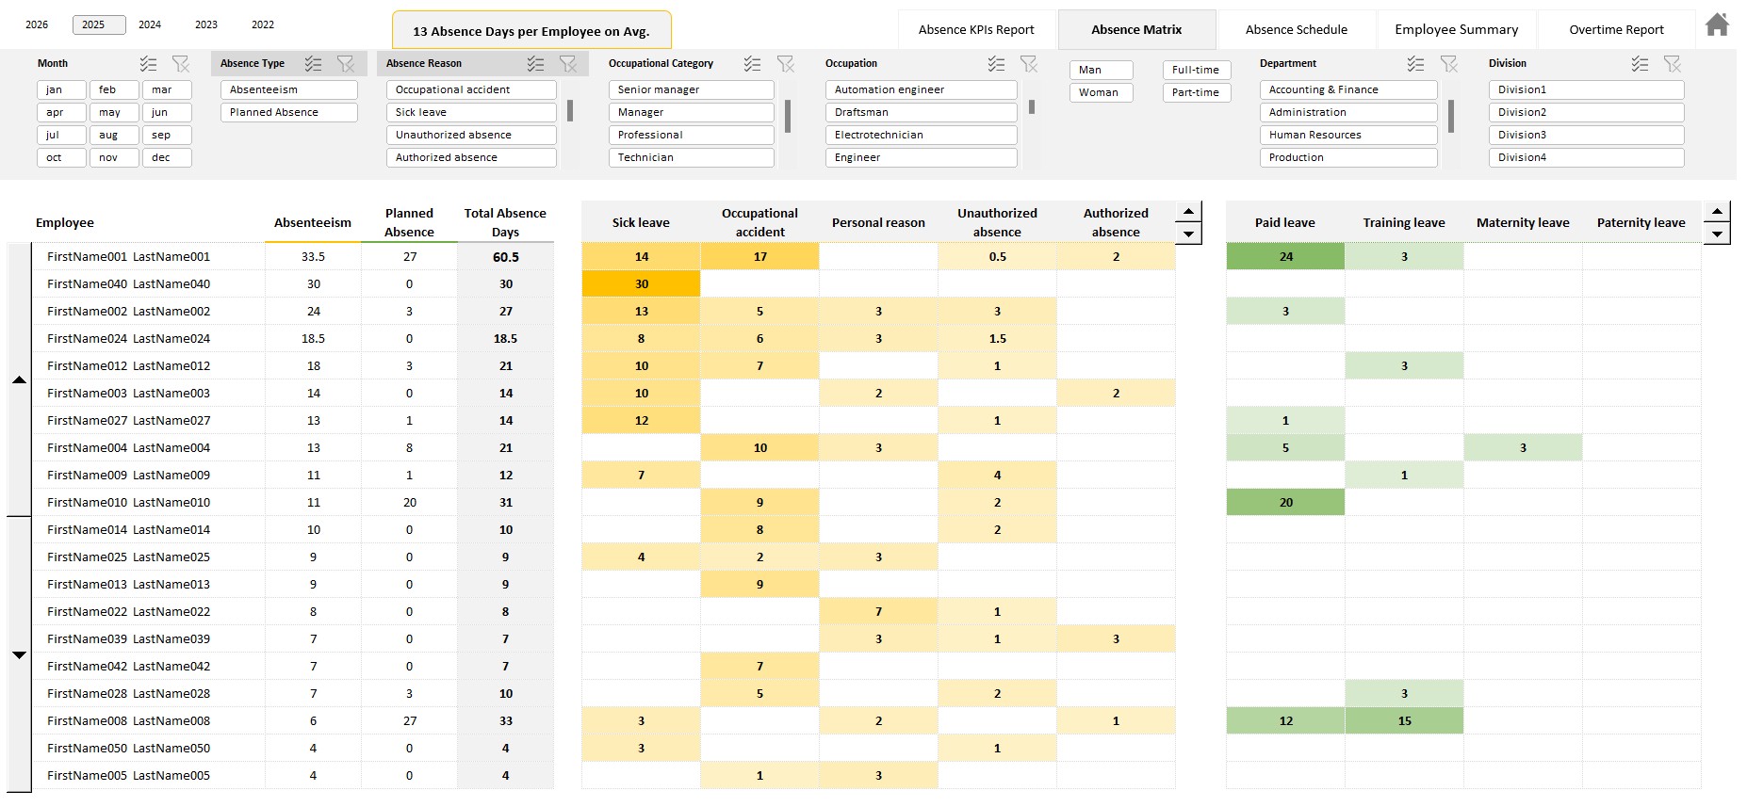Click down arrow beside Authorized absence column
Image resolution: width=1747 pixels, height=807 pixels.
tap(1188, 234)
